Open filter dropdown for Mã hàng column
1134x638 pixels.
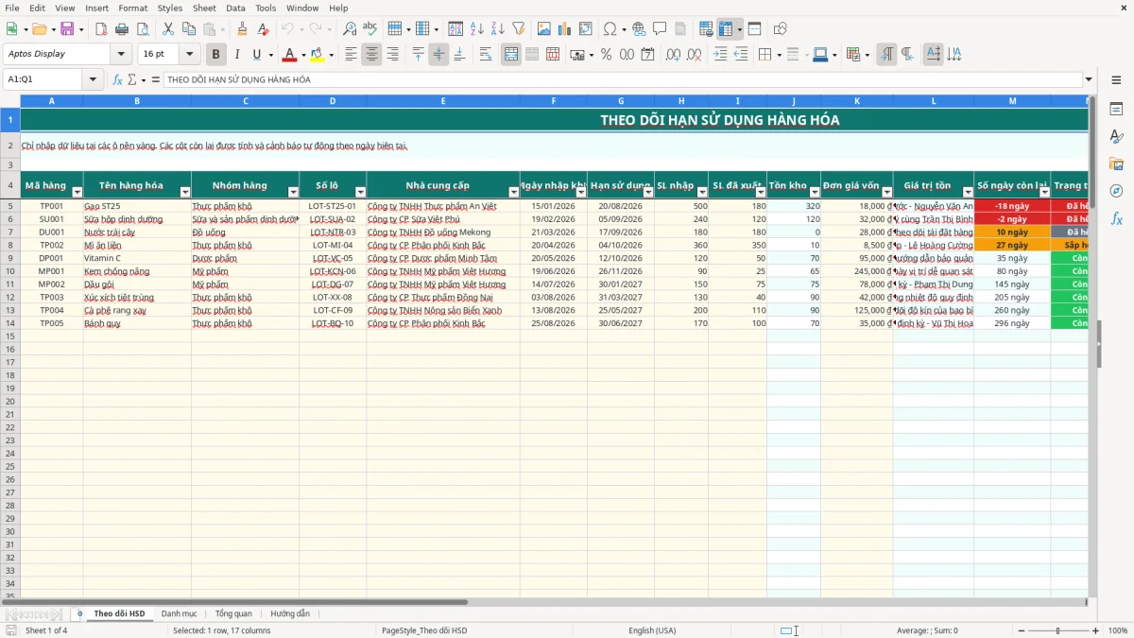click(x=77, y=192)
